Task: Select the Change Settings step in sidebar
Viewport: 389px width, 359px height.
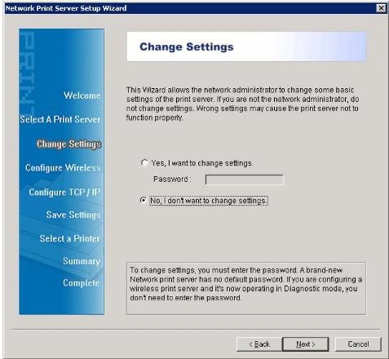Action: click(69, 144)
